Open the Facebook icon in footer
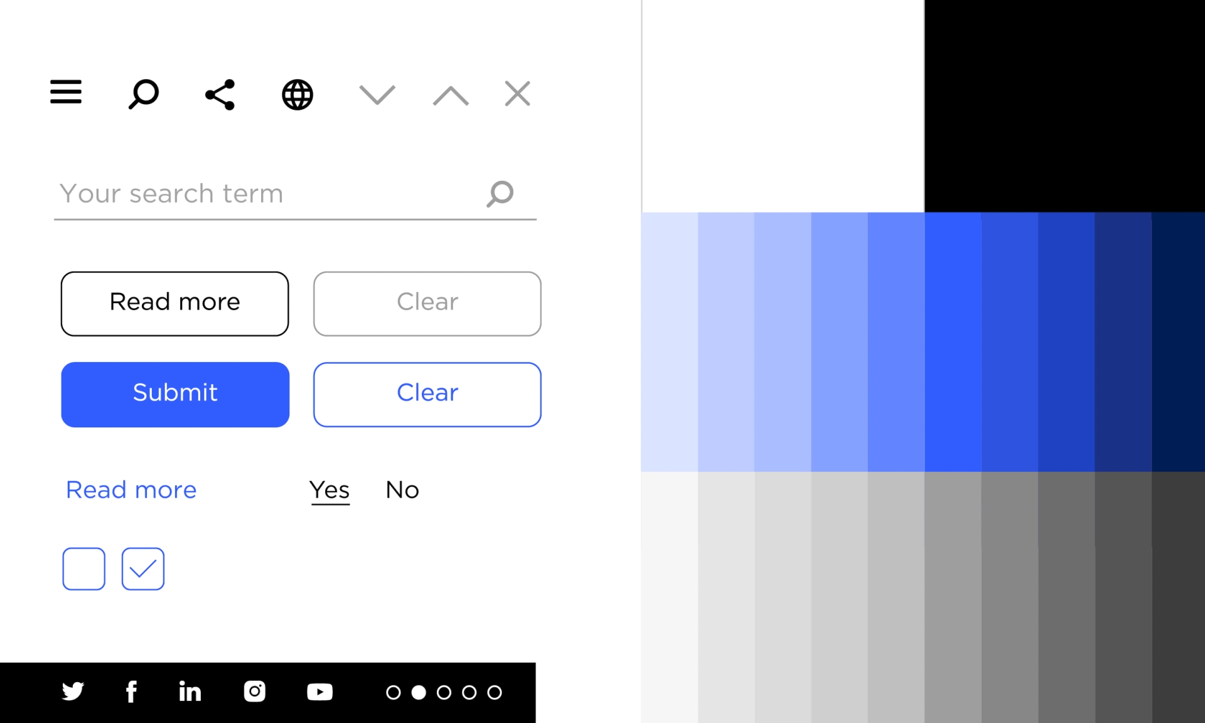The height and width of the screenshot is (723, 1205). point(131,692)
